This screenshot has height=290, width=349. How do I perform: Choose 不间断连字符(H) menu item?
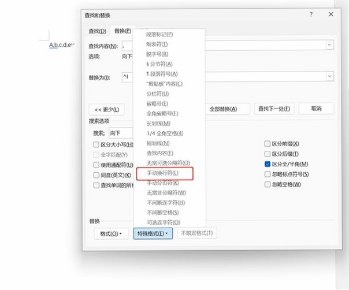pyautogui.click(x=169, y=203)
